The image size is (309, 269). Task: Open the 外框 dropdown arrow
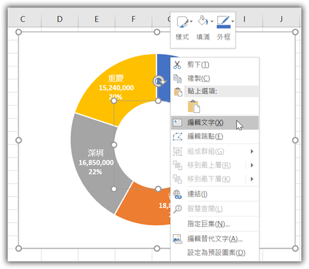[232, 21]
